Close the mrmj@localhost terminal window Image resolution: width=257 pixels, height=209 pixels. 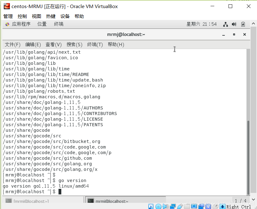(245, 34)
